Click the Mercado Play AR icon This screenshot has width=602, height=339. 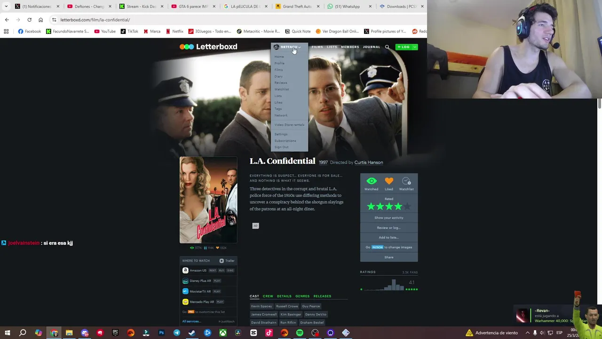(185, 301)
